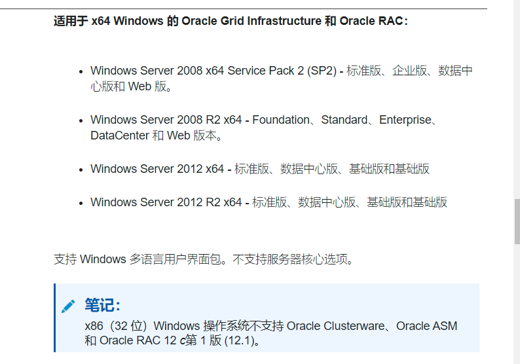Click the scrollbar track below the thumb
Image resolution: width=520 pixels, height=364 pixels.
click(517, 304)
